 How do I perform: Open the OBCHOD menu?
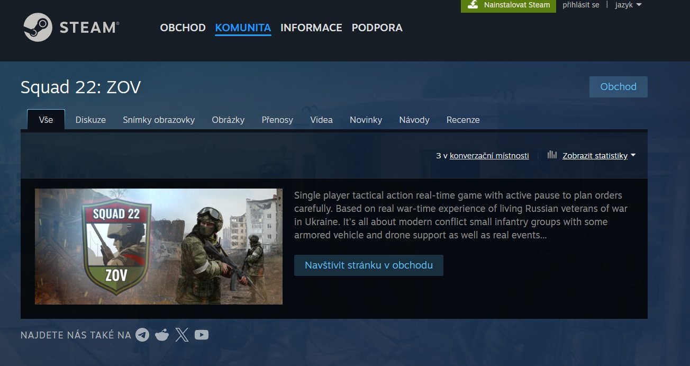183,28
